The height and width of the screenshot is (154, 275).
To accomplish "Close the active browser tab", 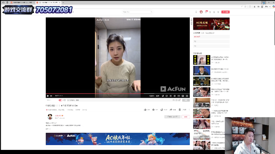I will 59,3.
